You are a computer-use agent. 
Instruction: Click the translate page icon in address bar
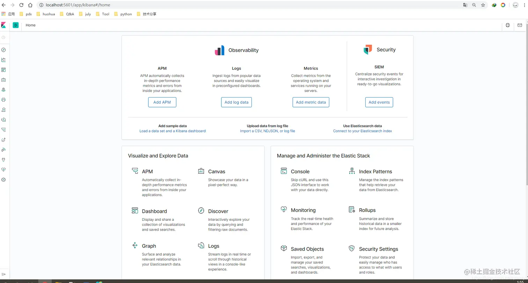[x=465, y=5]
